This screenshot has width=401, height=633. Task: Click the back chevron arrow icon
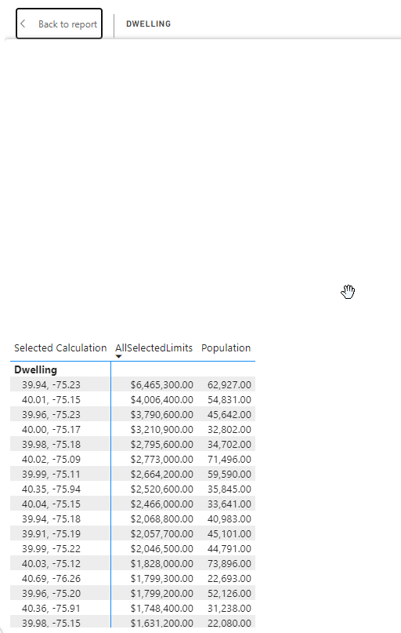click(23, 24)
